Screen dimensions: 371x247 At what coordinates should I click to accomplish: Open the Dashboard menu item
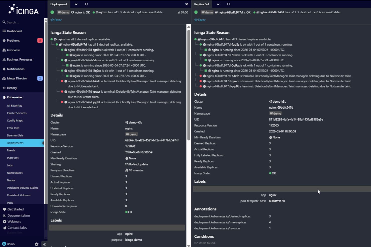click(x=14, y=31)
